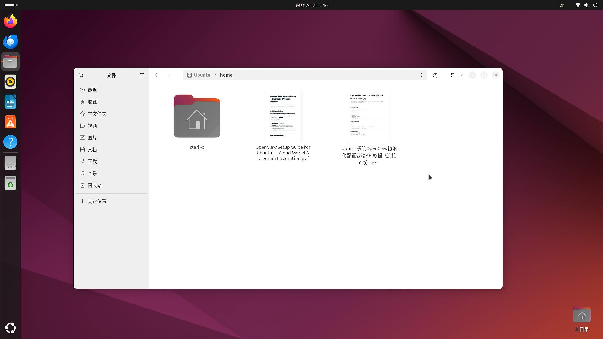
Task: Select OpenClaw Setup Guide PDF thumbnail
Action: [283, 116]
